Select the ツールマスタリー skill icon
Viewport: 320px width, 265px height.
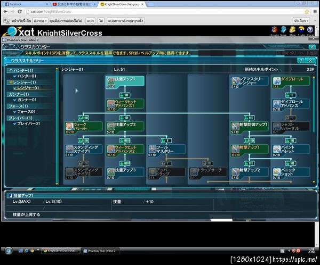[152, 150]
